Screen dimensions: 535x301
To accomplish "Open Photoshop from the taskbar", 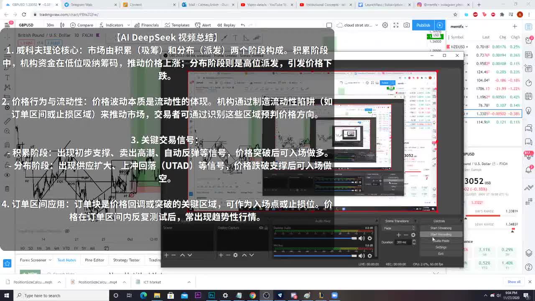I will coord(211,296).
